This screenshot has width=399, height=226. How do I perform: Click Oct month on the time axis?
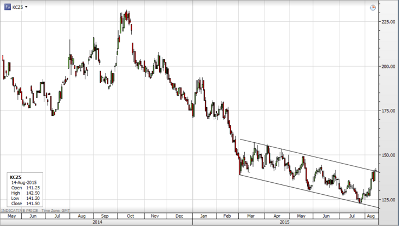132,216
